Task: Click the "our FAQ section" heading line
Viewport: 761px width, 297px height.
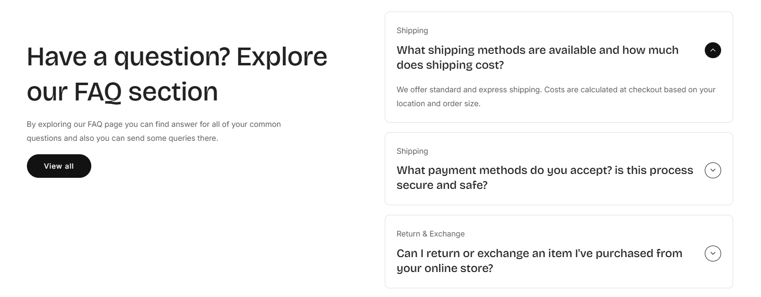Action: 122,92
